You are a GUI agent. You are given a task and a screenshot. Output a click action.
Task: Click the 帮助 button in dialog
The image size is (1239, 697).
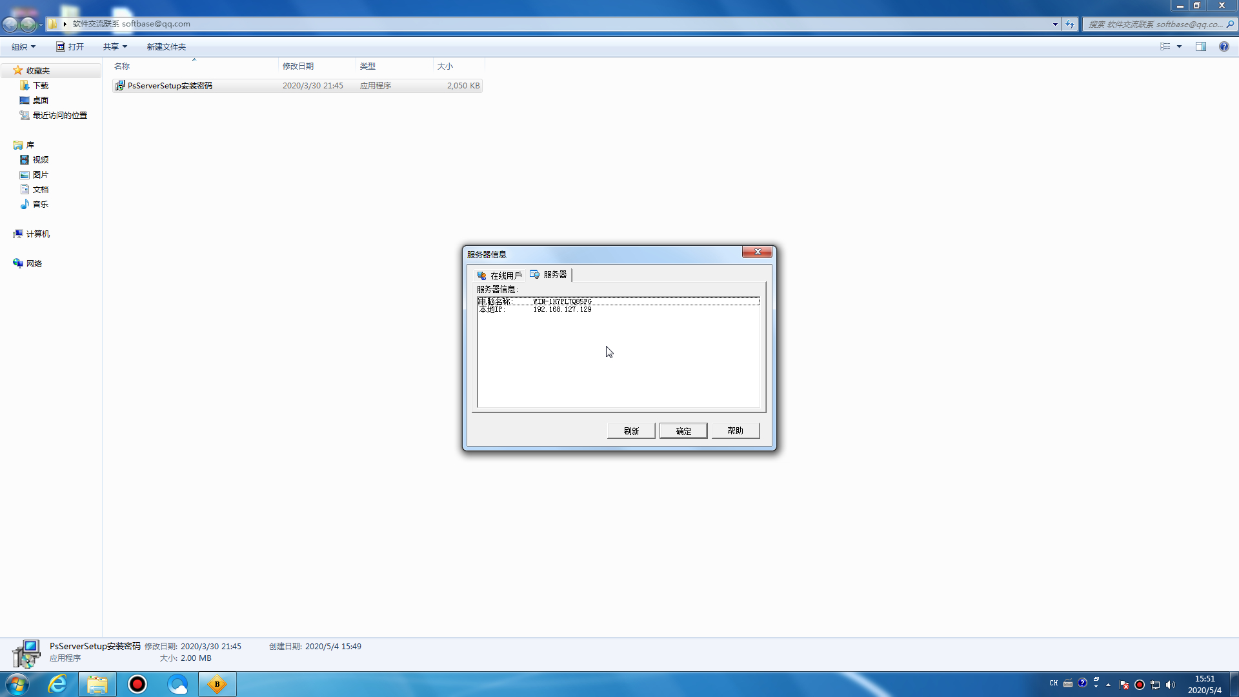pyautogui.click(x=736, y=431)
